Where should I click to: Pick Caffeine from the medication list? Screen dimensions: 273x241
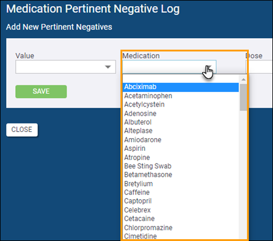(x=180, y=193)
